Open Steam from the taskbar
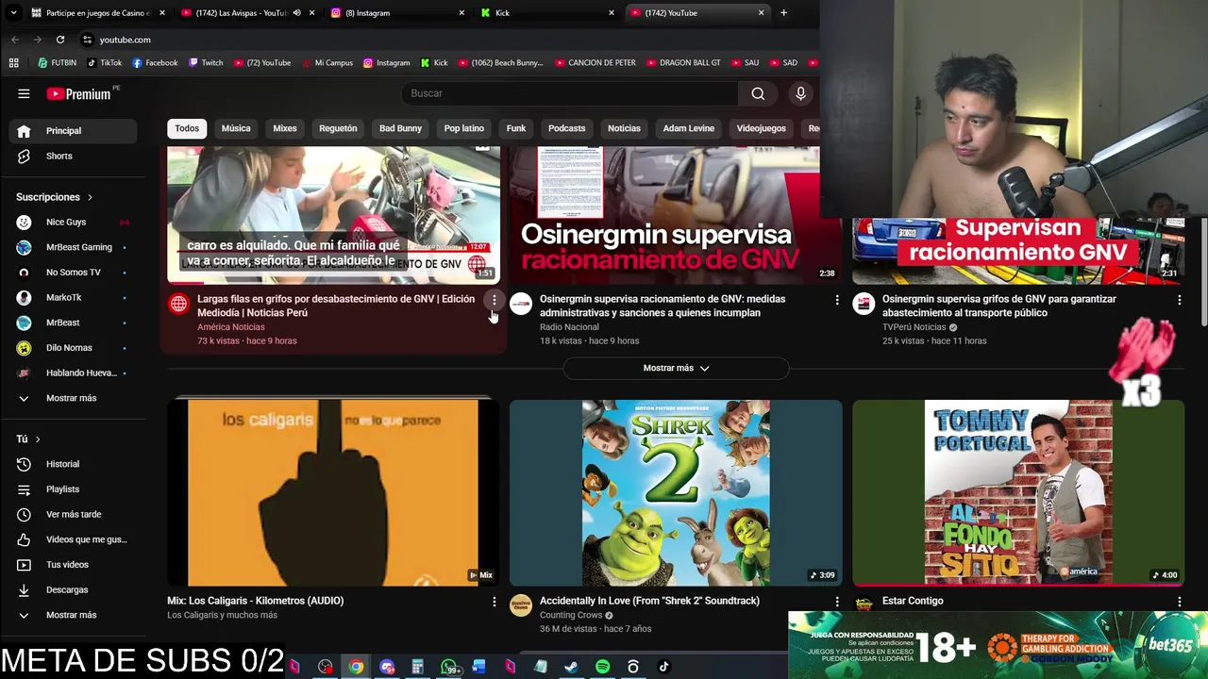 point(571,667)
